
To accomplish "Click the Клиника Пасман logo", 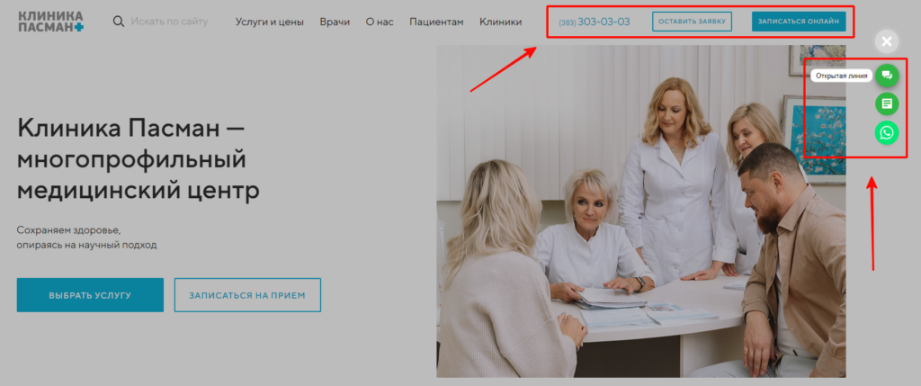I will [50, 22].
